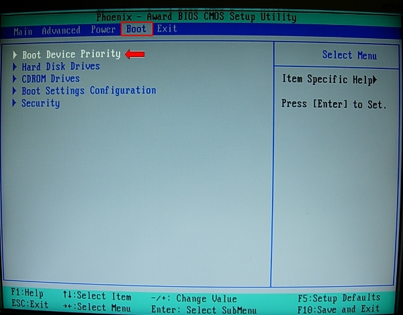Screen dimensions: 403x315
Task: Open the Advanced tab
Action: pyautogui.click(x=61, y=30)
